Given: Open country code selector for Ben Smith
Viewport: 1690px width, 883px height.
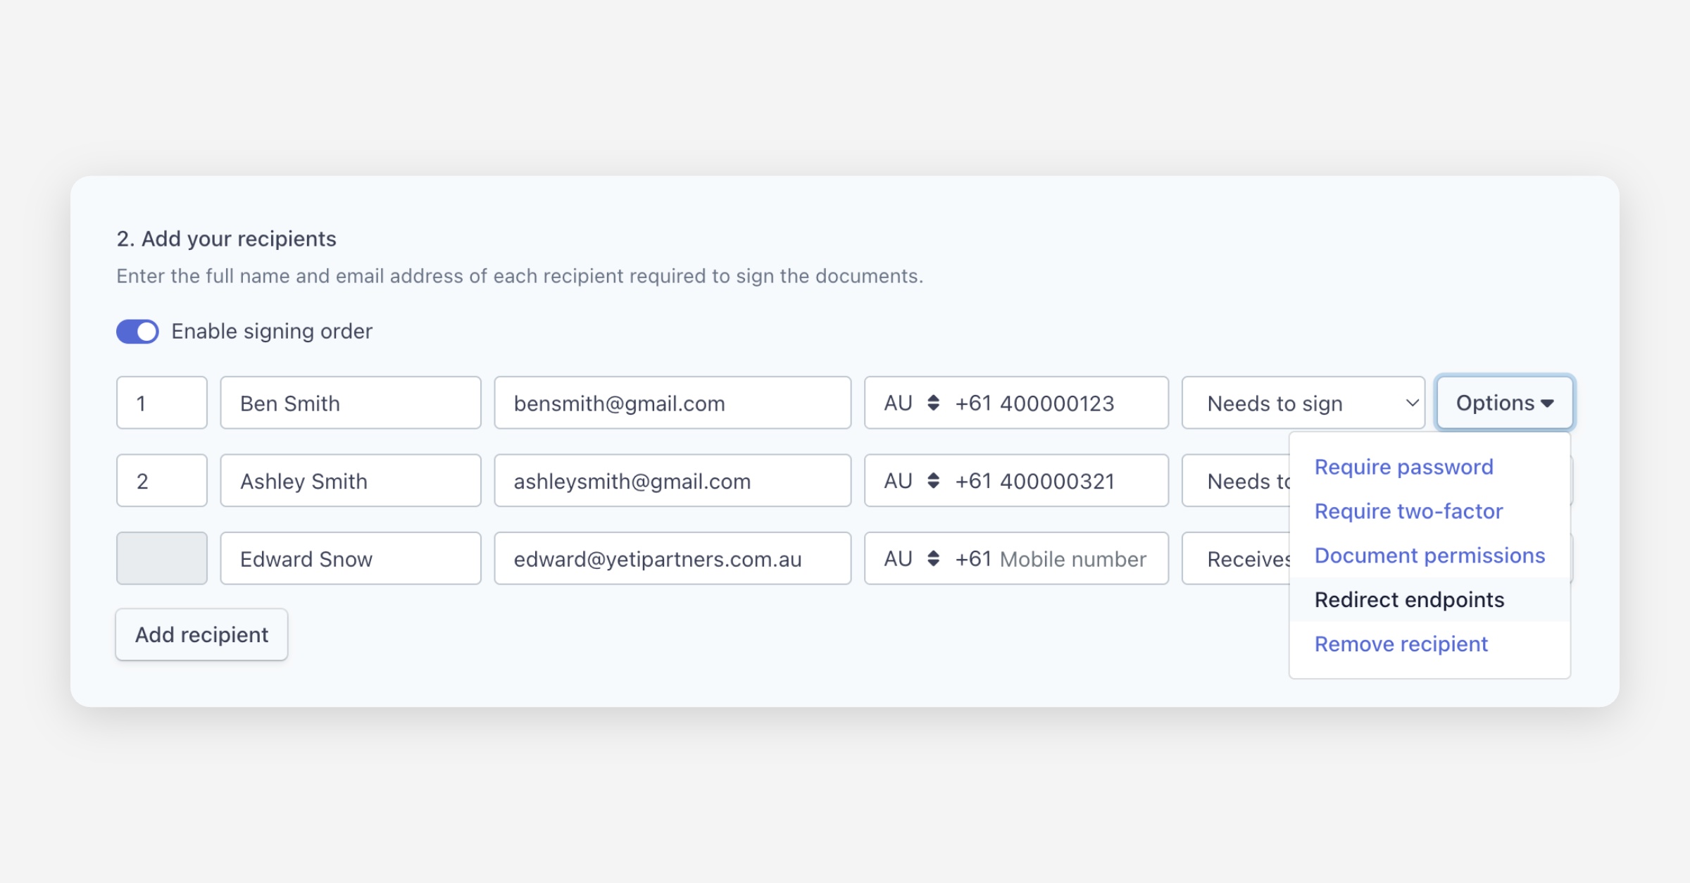Looking at the screenshot, I should coord(911,403).
